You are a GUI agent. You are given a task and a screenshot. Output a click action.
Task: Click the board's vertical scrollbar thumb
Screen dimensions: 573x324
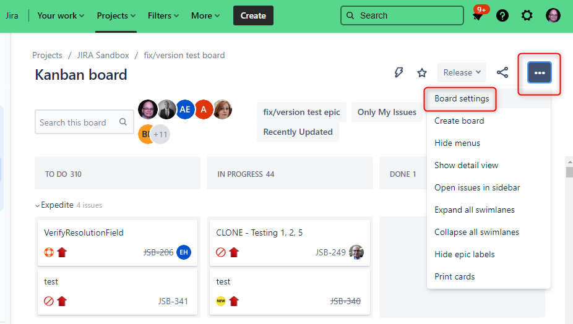pos(569,172)
